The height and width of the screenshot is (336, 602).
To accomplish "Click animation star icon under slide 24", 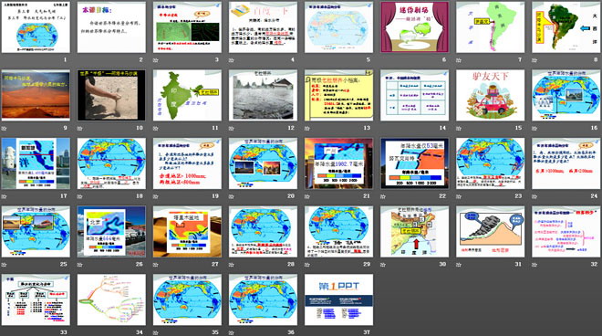I will click(535, 196).
